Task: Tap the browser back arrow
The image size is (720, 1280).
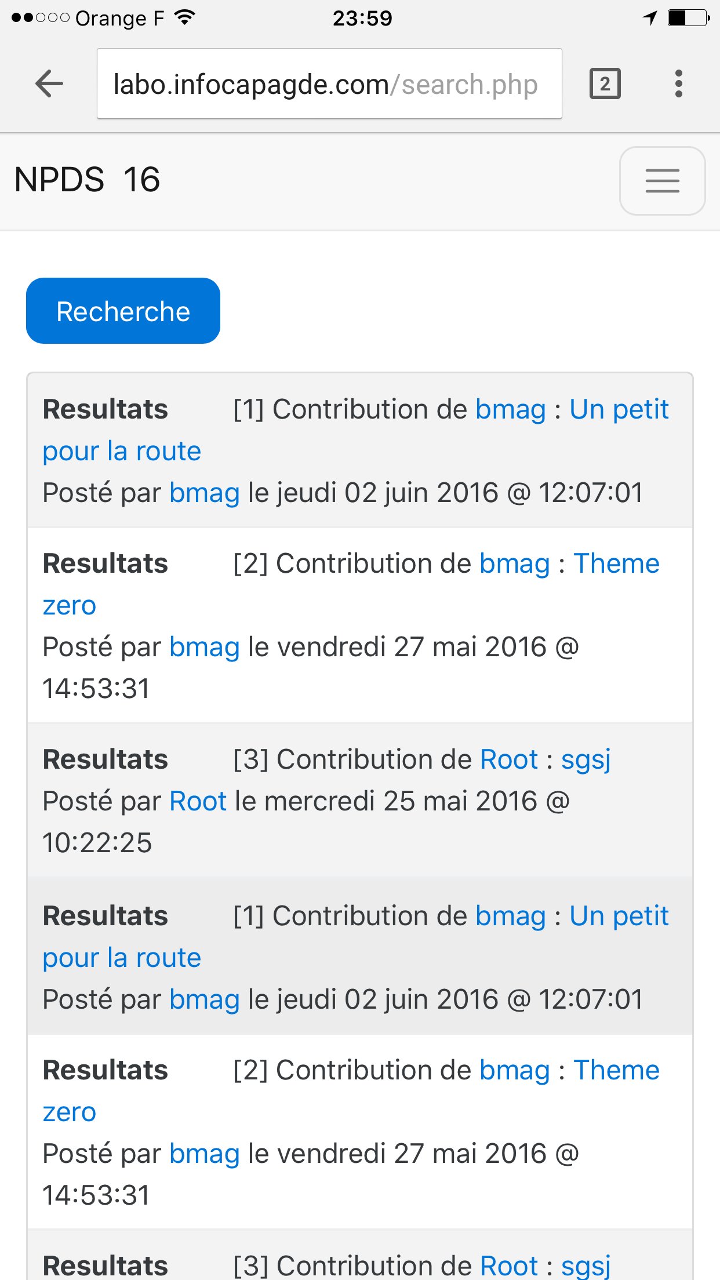Action: [49, 84]
